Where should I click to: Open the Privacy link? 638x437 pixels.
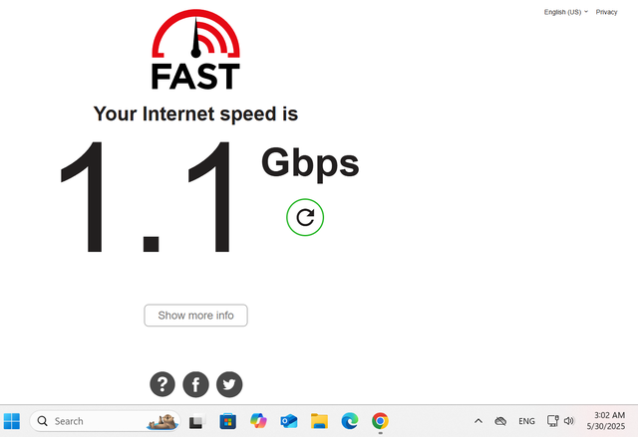(606, 12)
